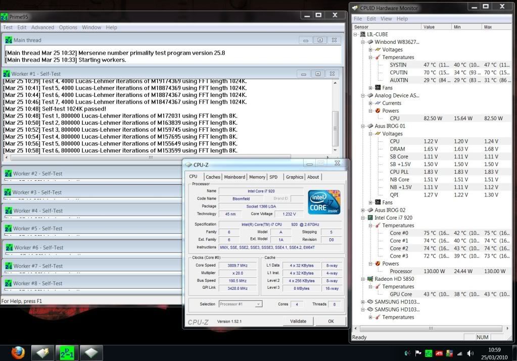The height and width of the screenshot is (361, 517).
Task: Collapse Asus IROG 01 node
Action: click(363, 126)
